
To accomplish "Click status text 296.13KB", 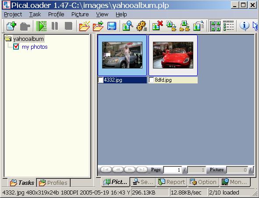I will pos(144,193).
